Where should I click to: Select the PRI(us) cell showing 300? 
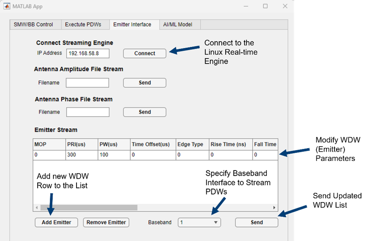(81, 155)
